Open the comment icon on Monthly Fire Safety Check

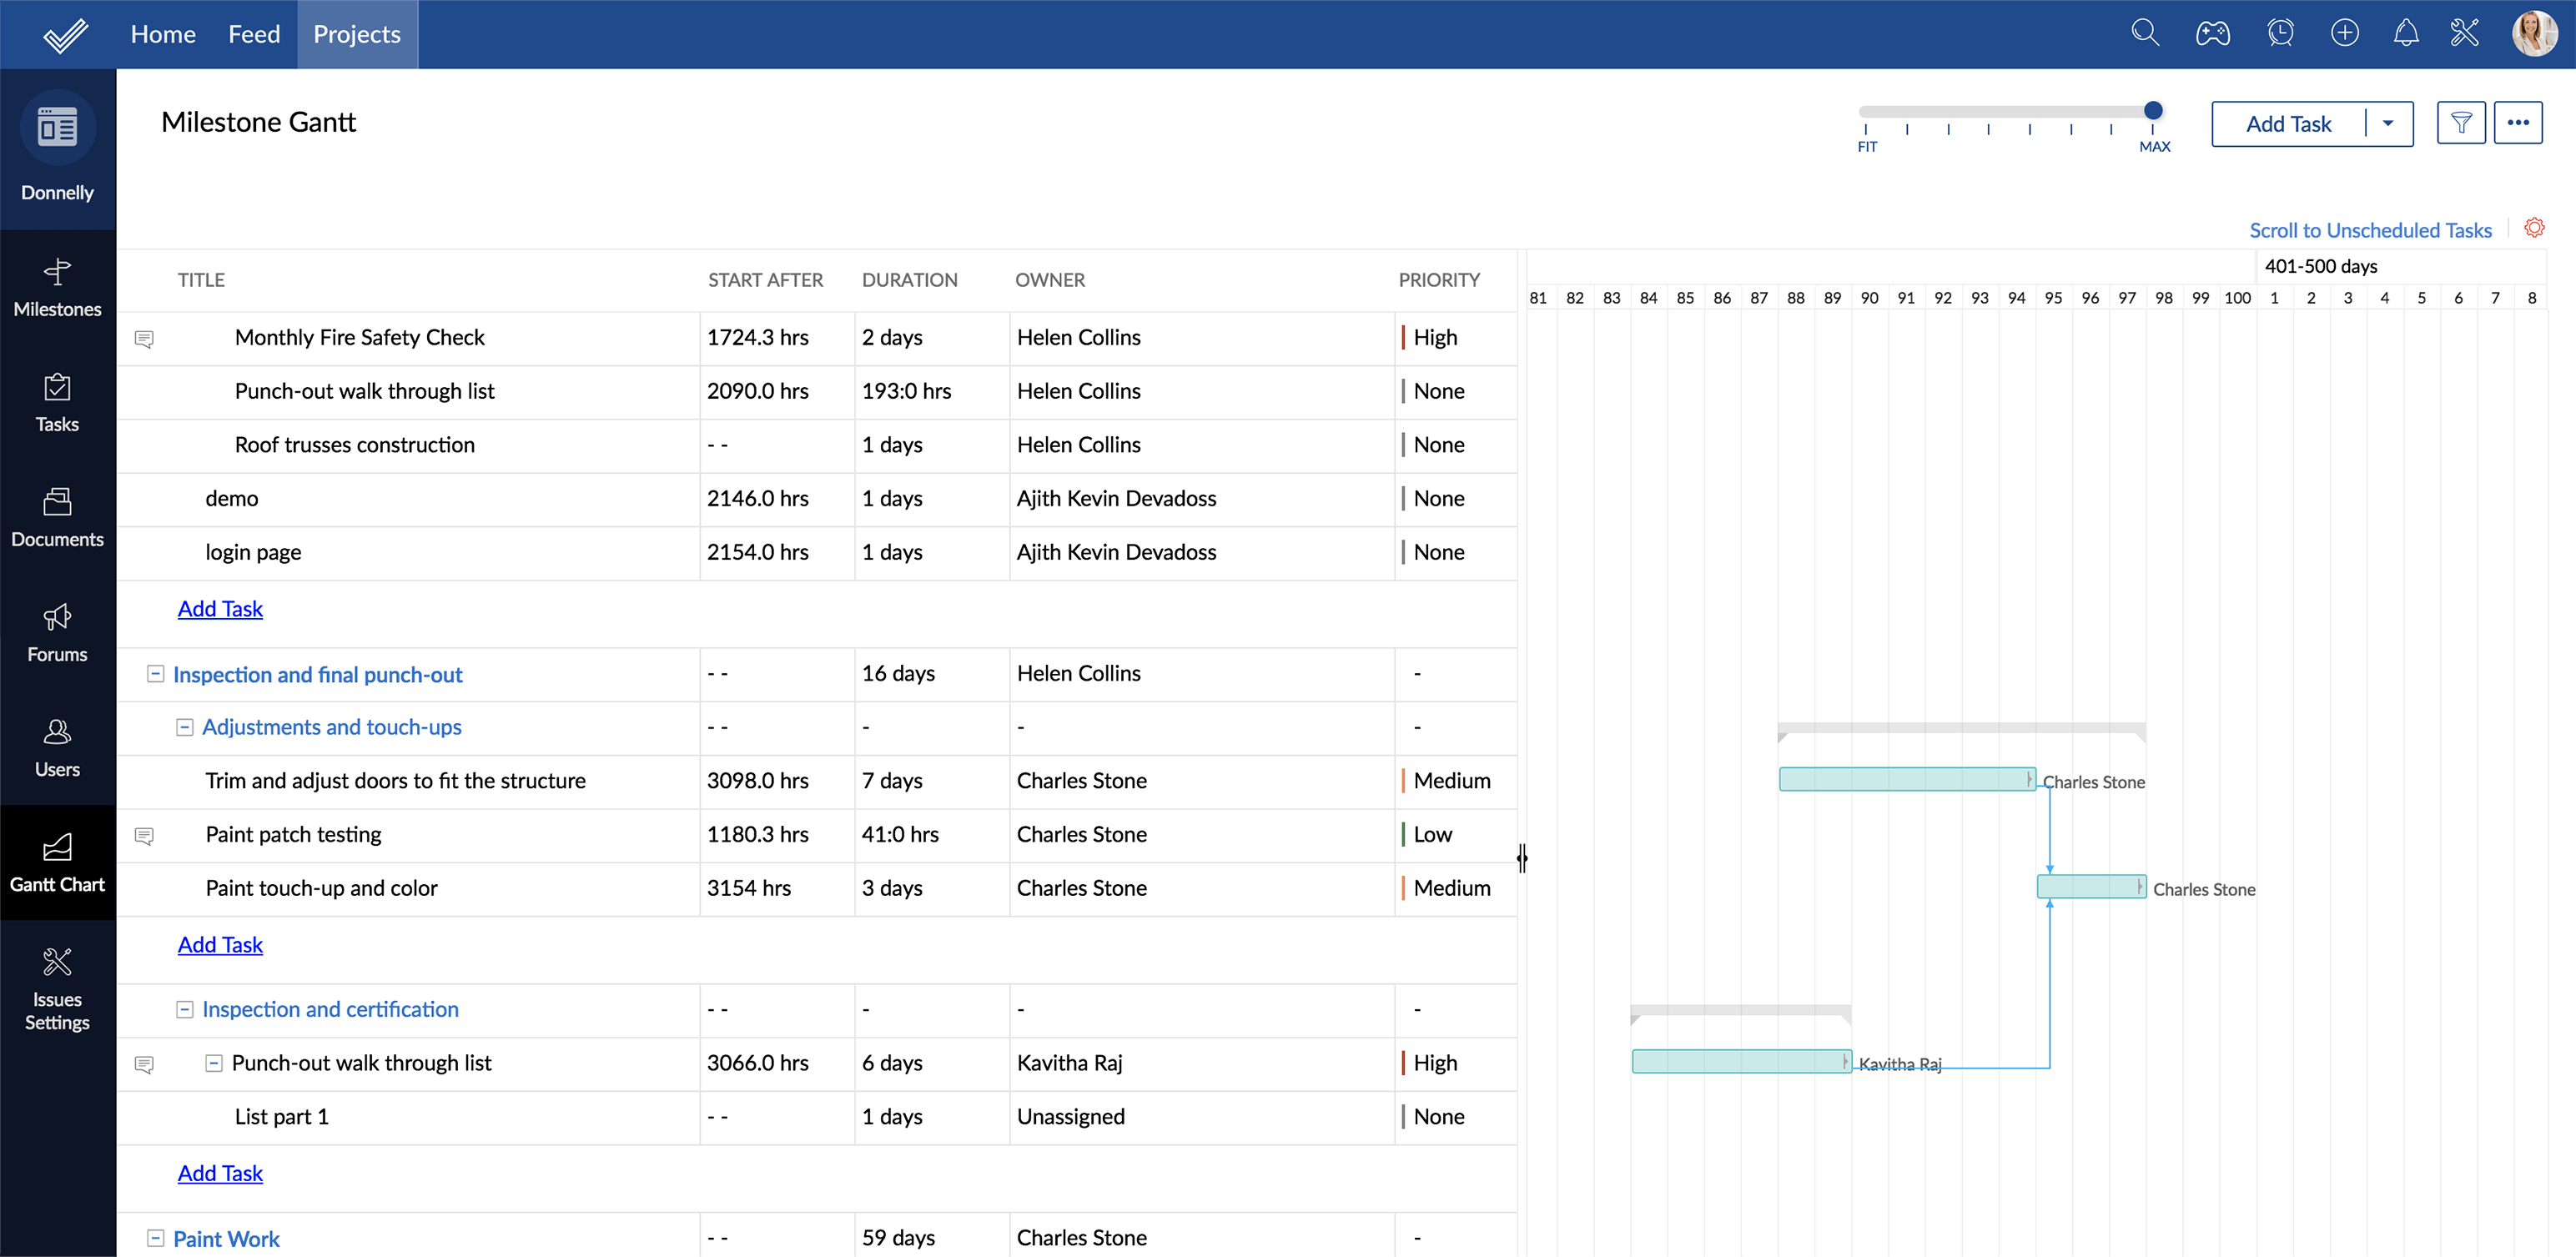coord(145,339)
